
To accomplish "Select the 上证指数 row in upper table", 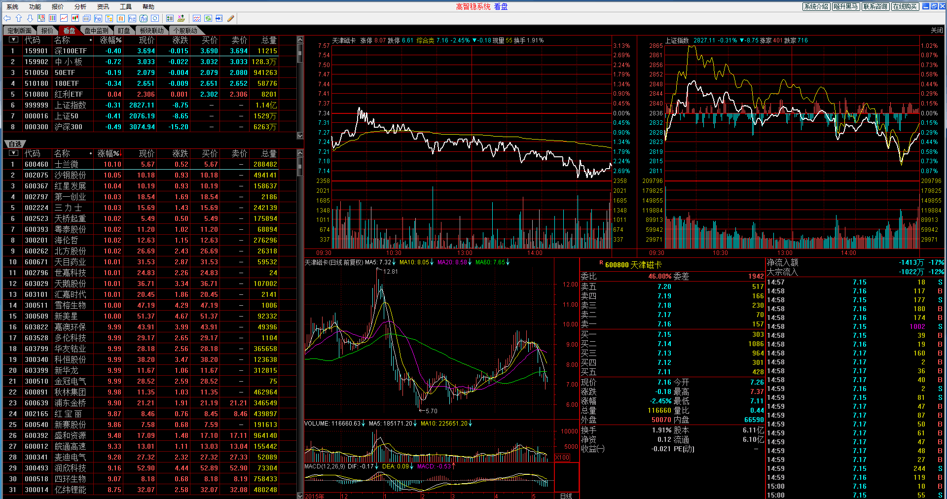I will 149,105.
